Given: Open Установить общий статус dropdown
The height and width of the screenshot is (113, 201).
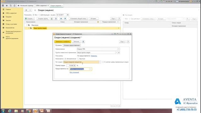Looking at the screenshot, I should pos(79,19).
